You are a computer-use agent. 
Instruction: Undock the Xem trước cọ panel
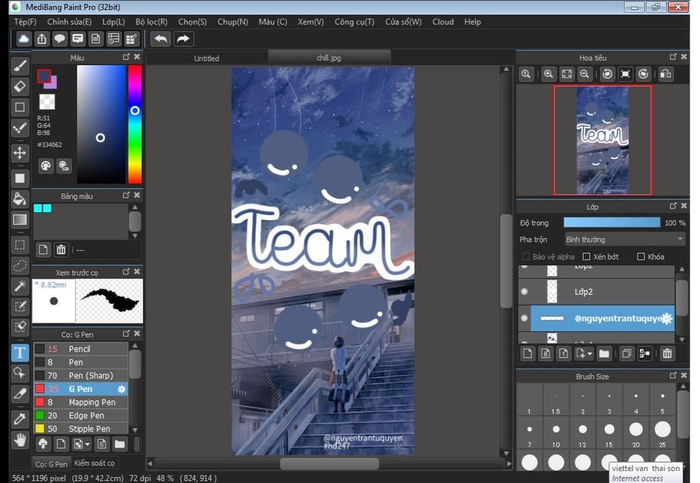pyautogui.click(x=126, y=272)
